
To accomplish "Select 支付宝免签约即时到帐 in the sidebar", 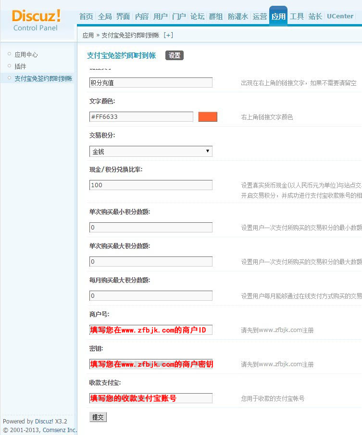I will (x=43, y=78).
